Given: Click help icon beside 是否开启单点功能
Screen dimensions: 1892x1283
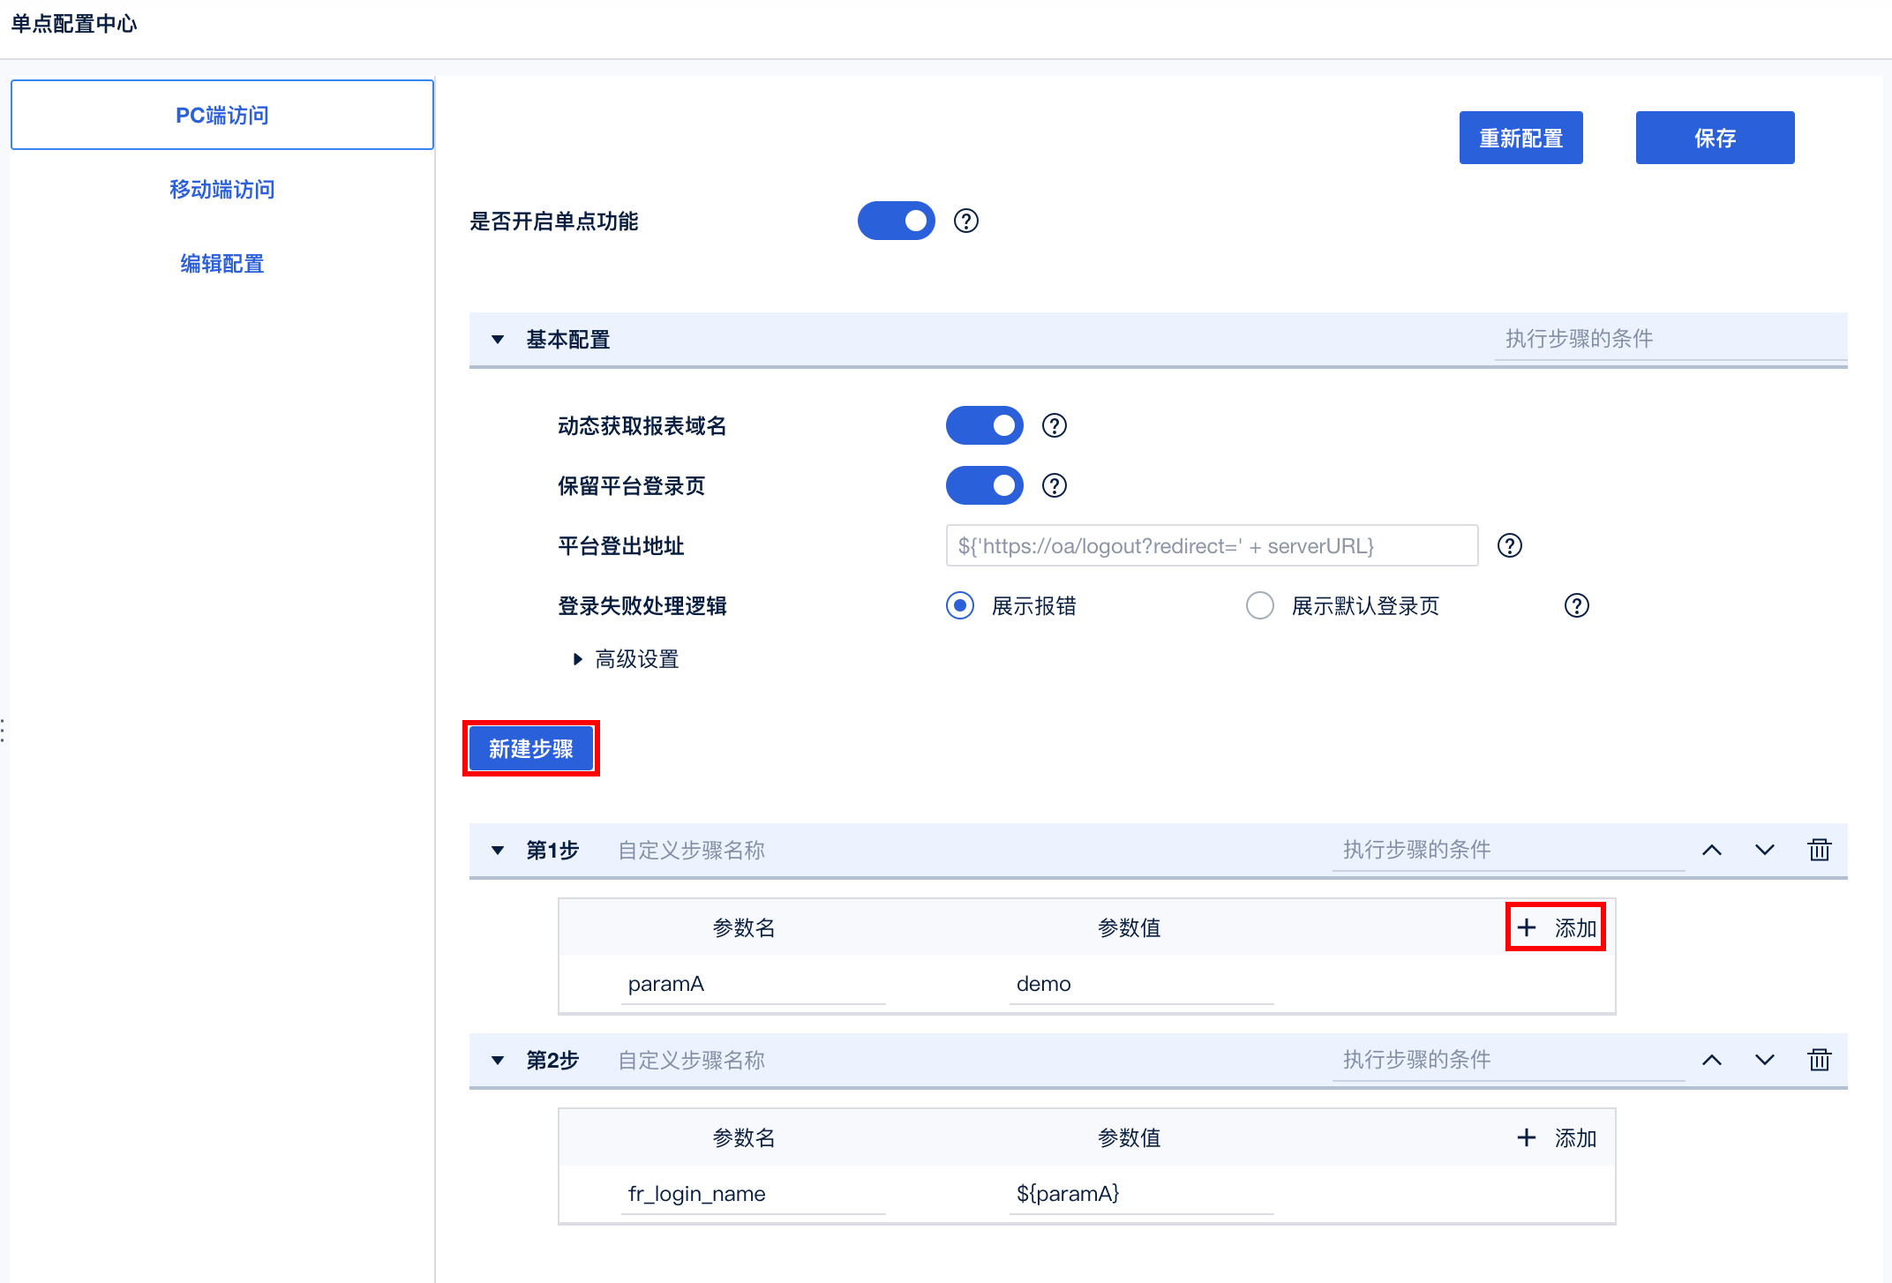Looking at the screenshot, I should click(966, 221).
